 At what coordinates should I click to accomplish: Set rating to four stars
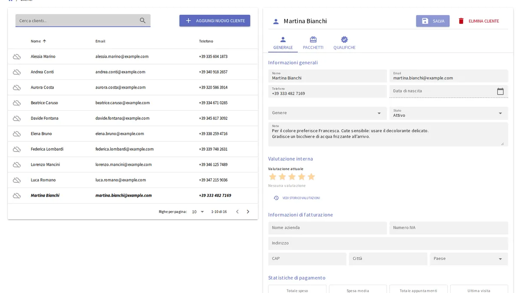(301, 177)
